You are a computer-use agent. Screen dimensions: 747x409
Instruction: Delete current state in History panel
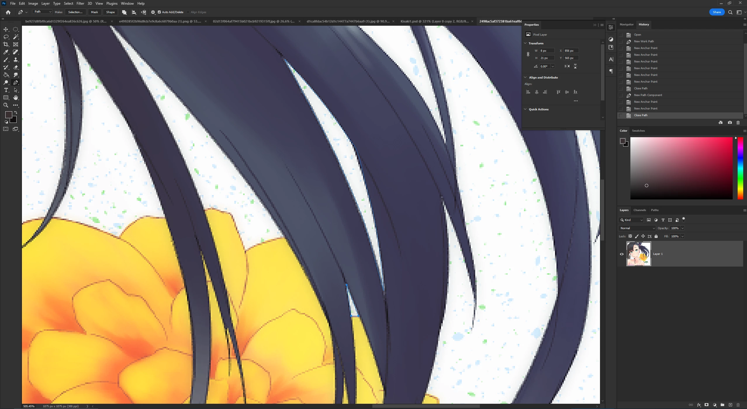(738, 123)
